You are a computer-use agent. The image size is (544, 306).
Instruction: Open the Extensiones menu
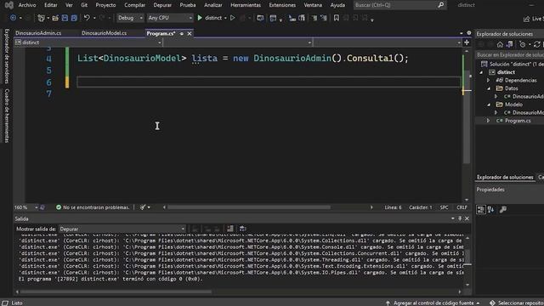282,5
